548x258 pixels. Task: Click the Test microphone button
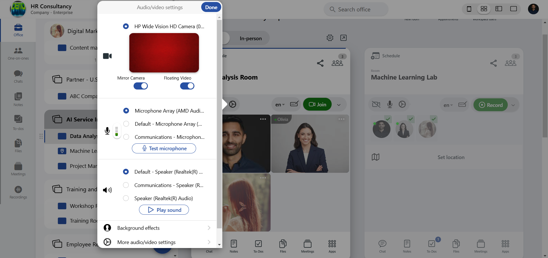(164, 149)
